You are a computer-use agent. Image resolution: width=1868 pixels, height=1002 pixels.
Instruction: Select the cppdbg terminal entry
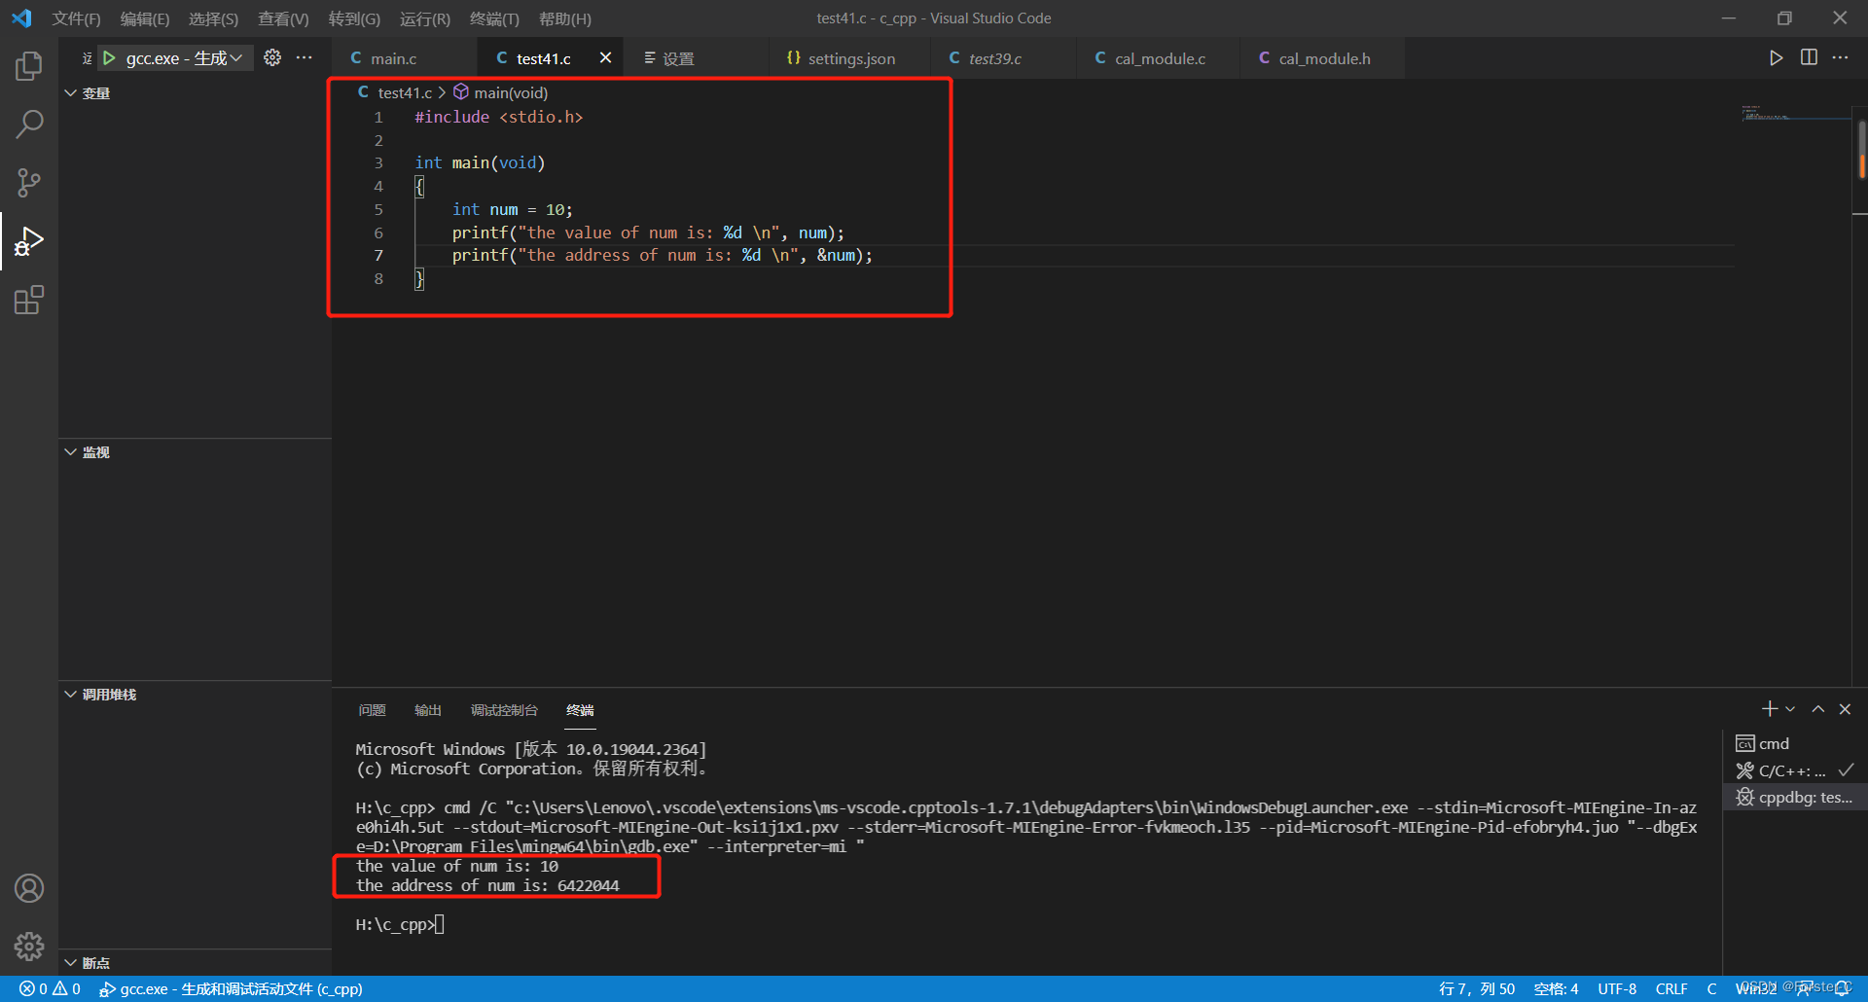1794,798
